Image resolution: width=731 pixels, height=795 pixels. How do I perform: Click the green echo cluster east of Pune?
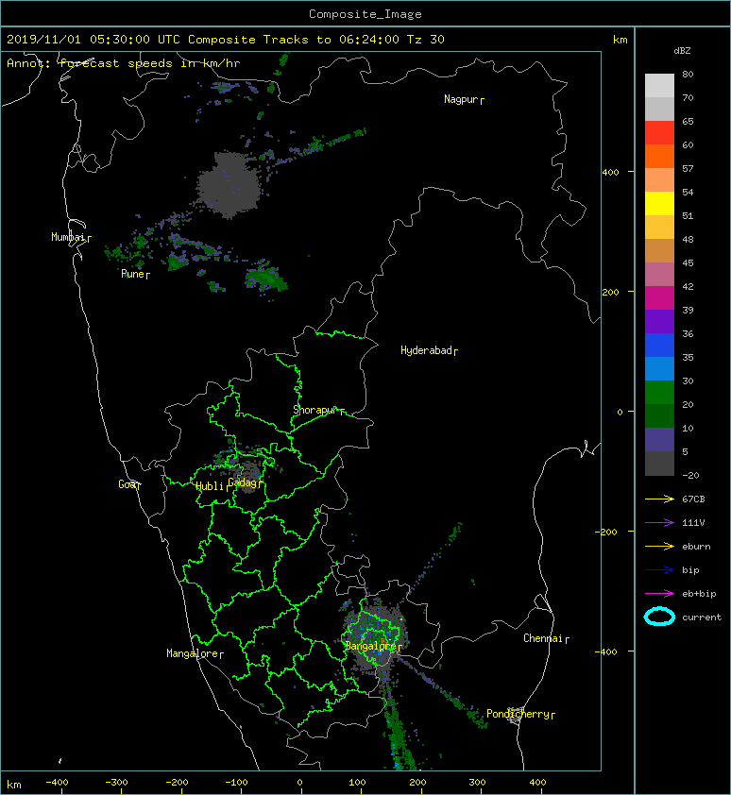[x=265, y=277]
